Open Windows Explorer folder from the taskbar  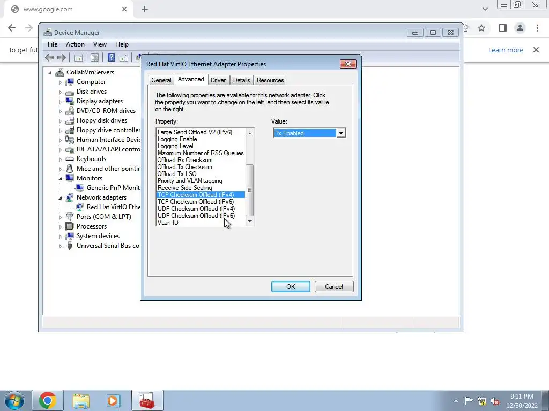point(81,400)
